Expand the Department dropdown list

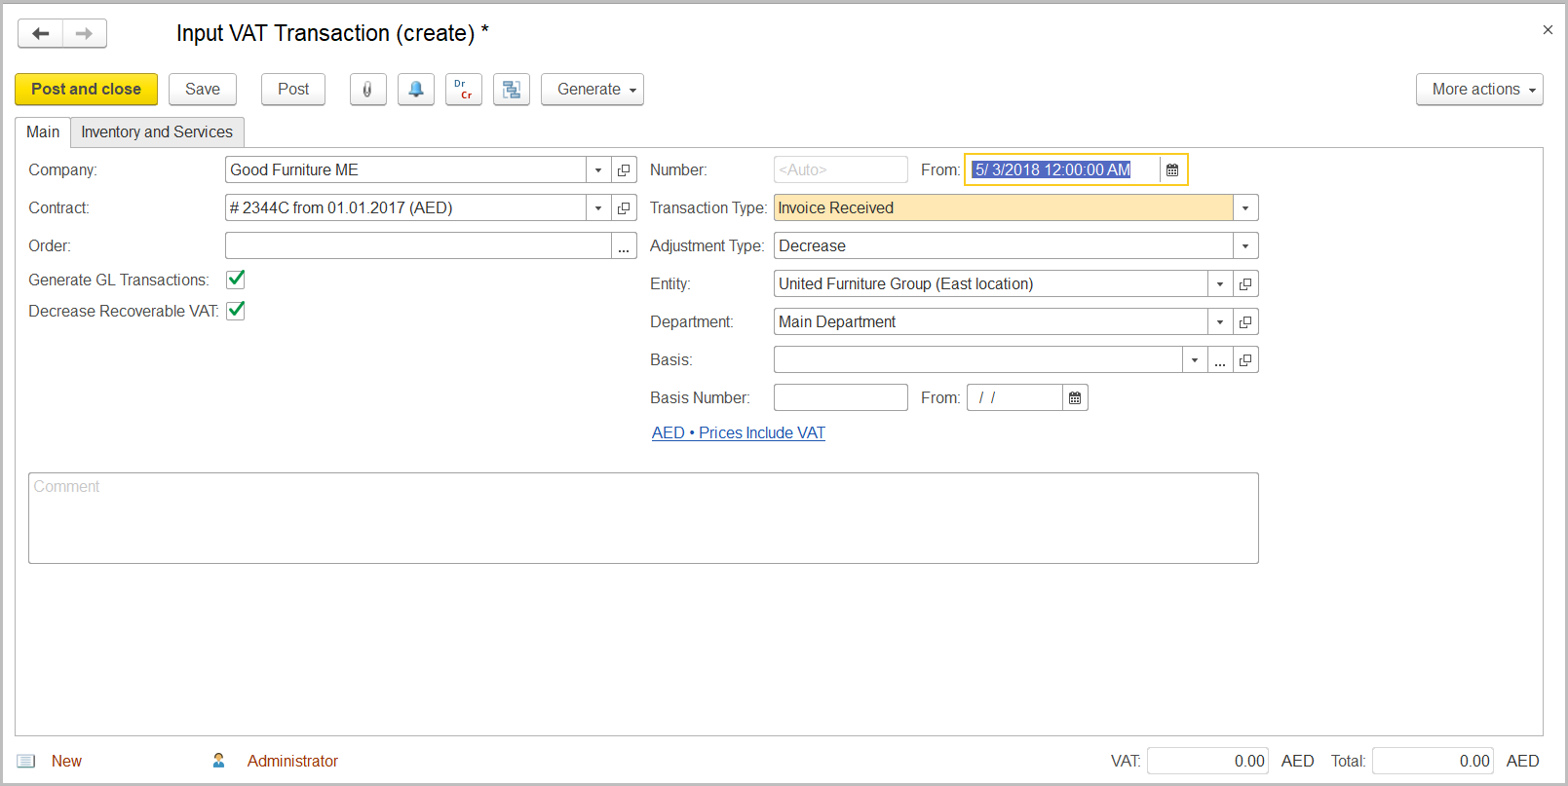pyautogui.click(x=1220, y=321)
